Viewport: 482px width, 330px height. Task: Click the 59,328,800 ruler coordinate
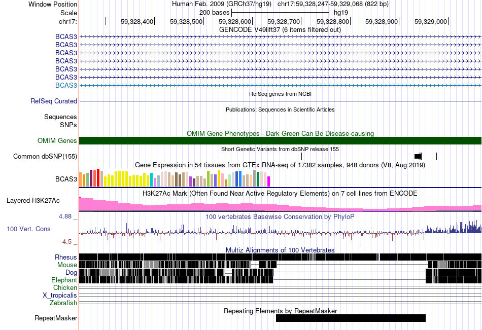coord(333,21)
